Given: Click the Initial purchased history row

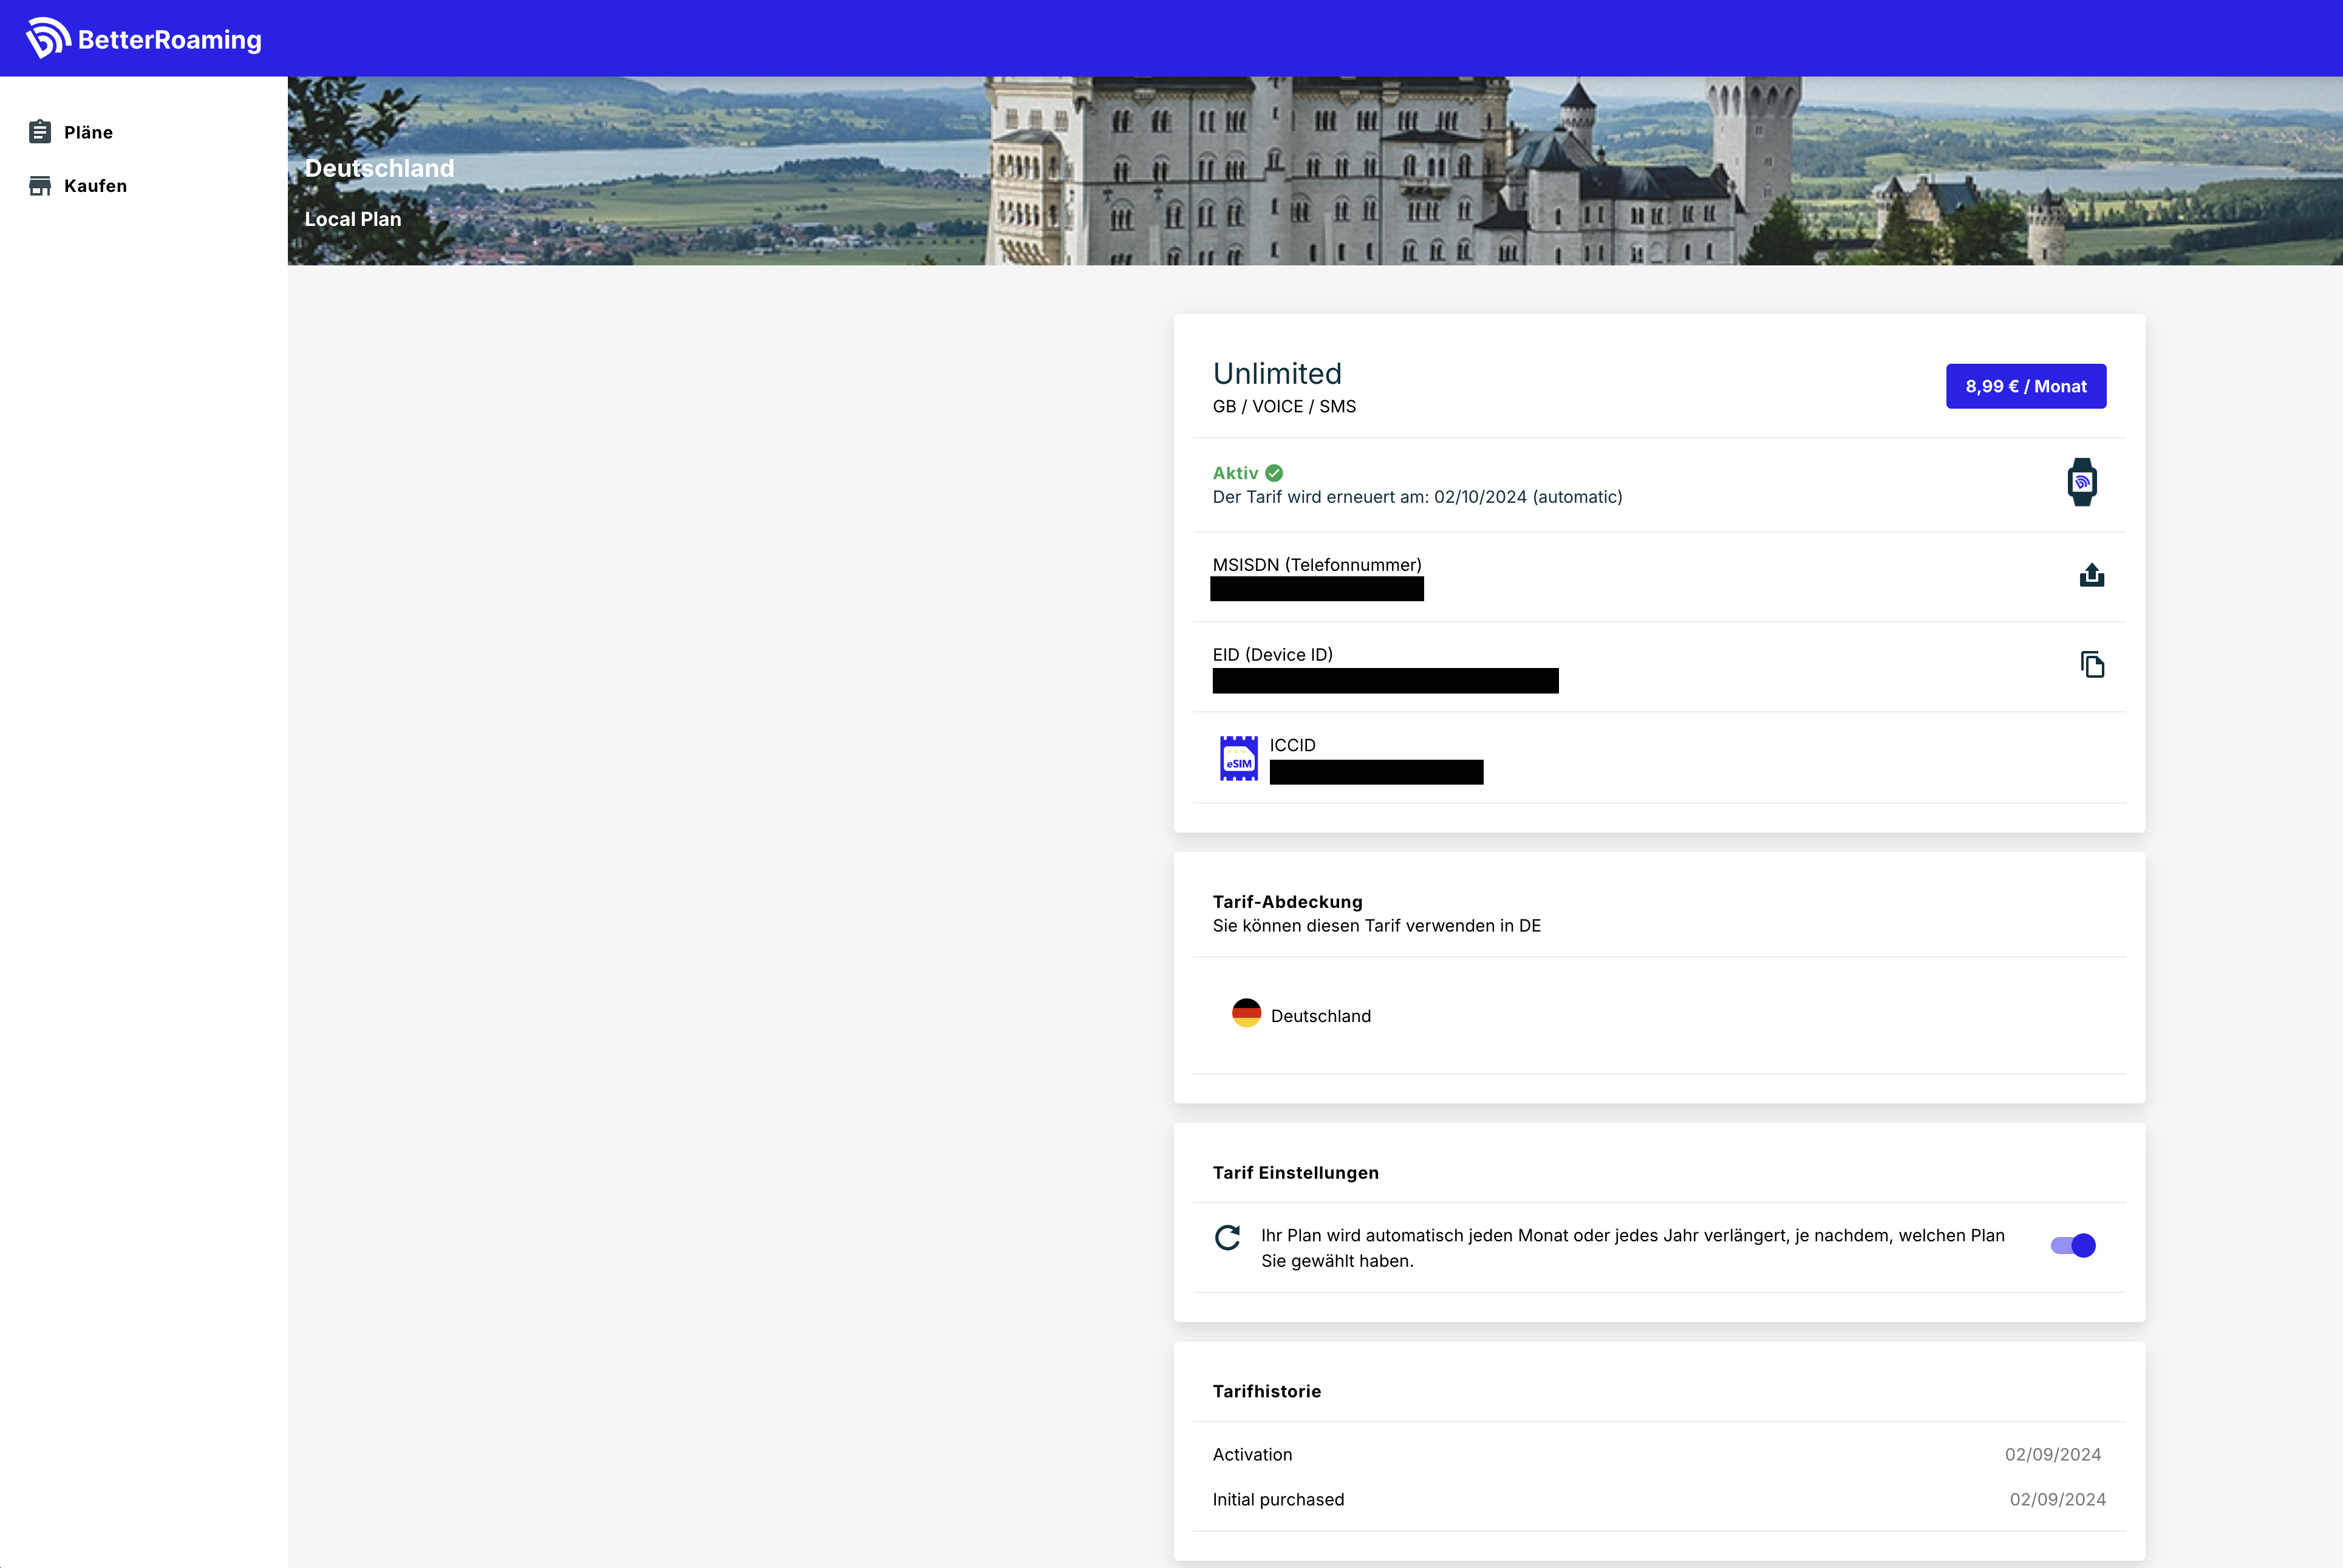Looking at the screenshot, I should 1278,1500.
